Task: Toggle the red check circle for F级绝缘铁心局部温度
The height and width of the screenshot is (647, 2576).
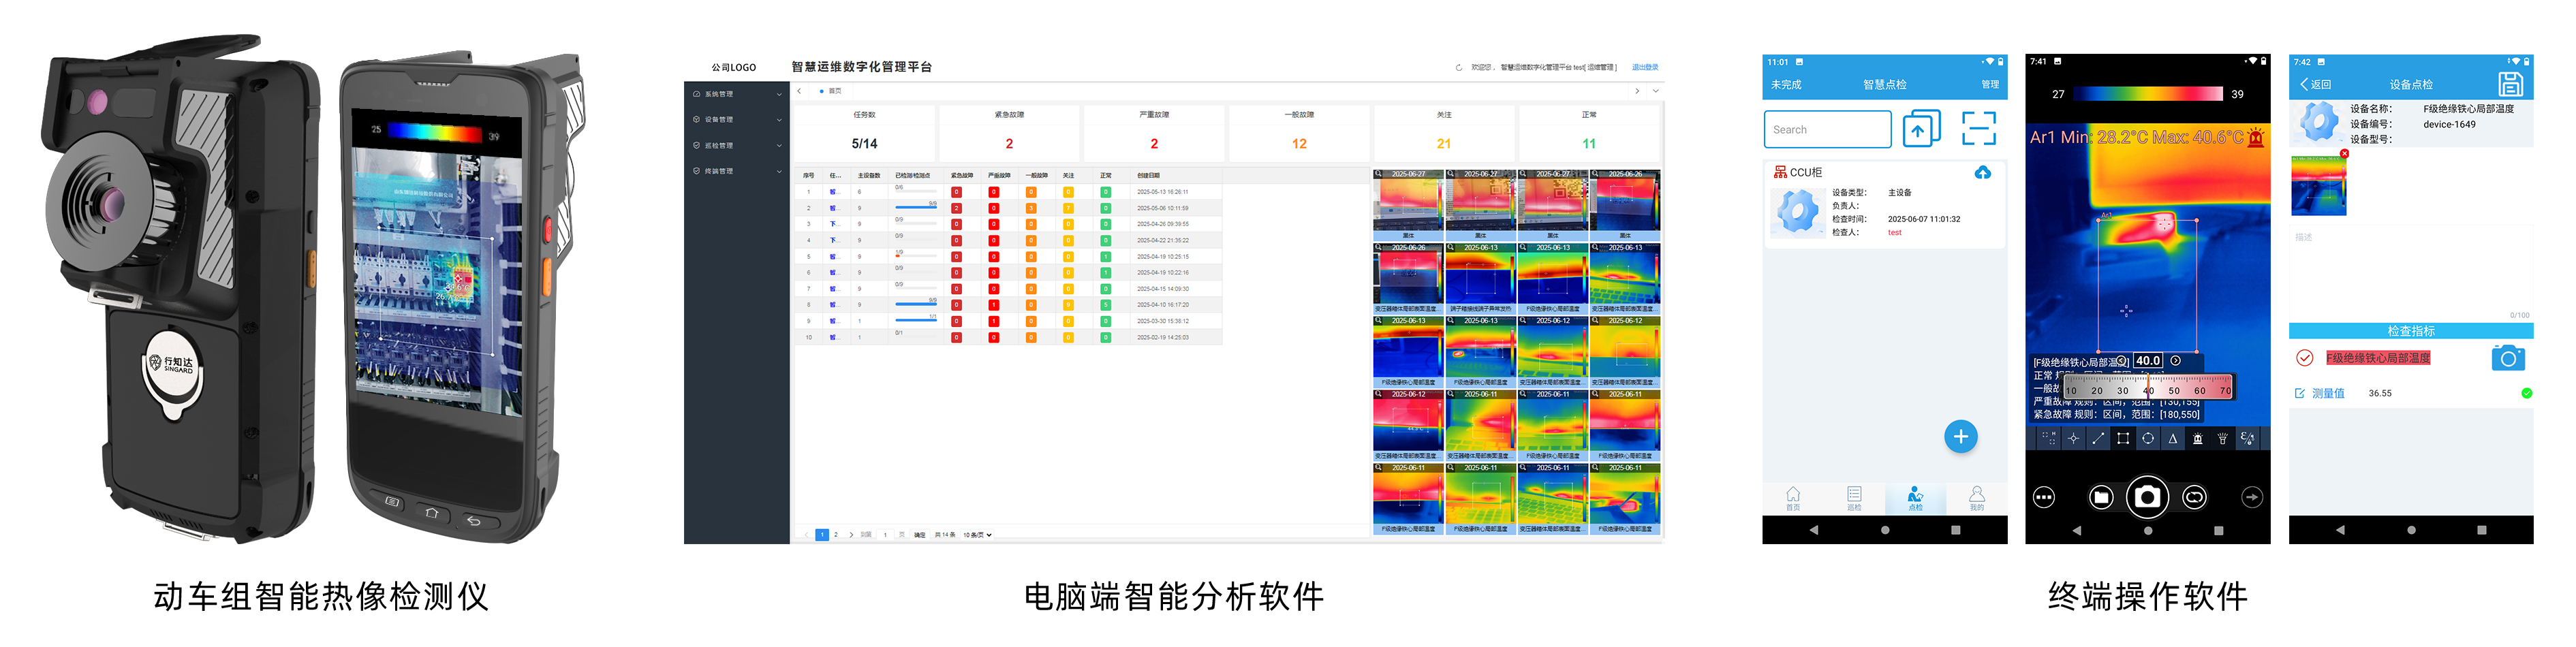Action: click(x=2304, y=358)
